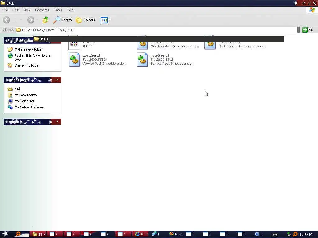This screenshot has width=318, height=238.
Task: Click the taskbar search magnifier next to Start
Action: (x=18, y=234)
